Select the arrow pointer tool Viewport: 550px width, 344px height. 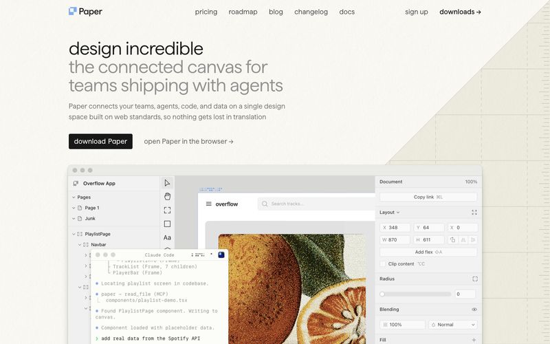[x=167, y=183]
